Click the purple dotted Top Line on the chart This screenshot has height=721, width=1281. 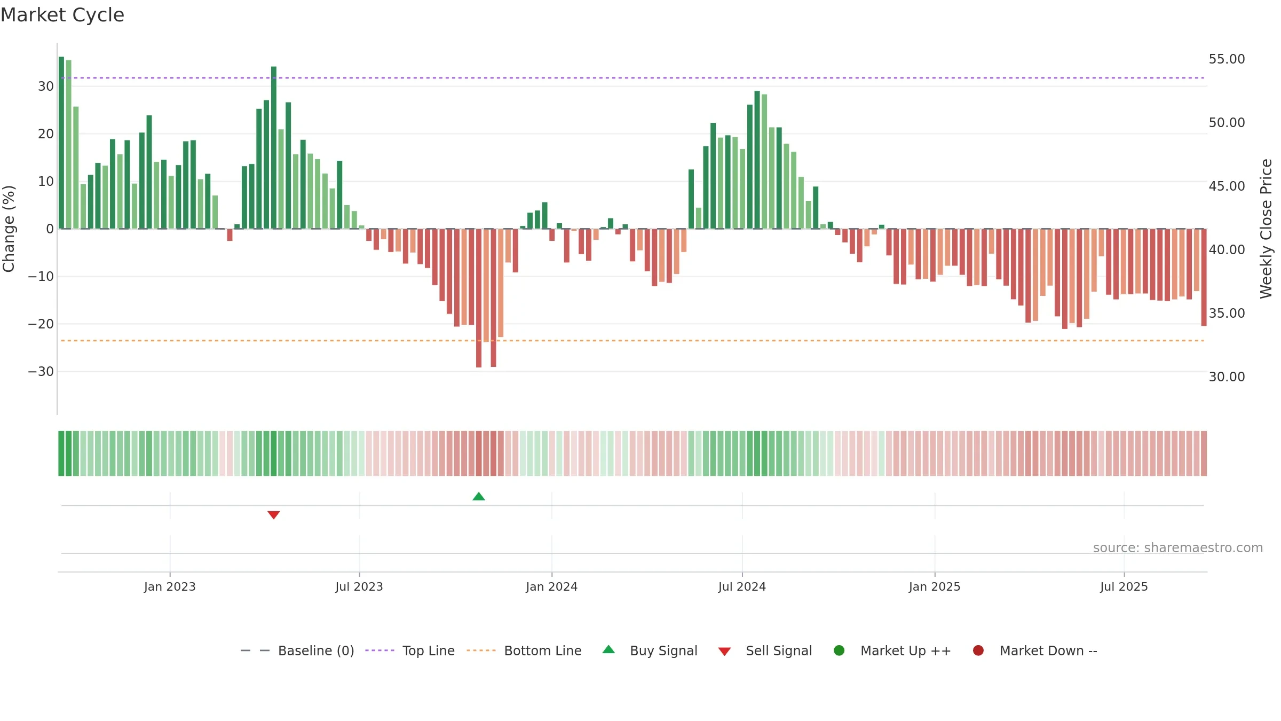(x=632, y=78)
